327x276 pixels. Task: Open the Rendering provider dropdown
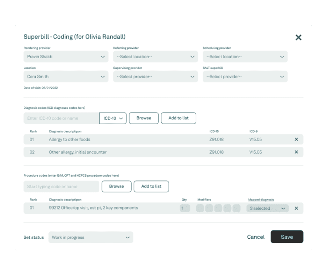[x=66, y=56]
